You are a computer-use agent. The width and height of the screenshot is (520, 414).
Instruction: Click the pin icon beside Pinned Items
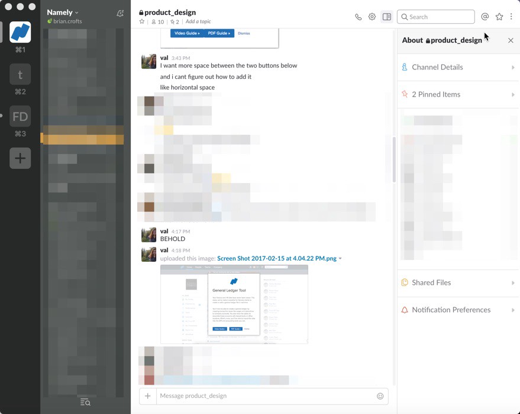click(405, 94)
